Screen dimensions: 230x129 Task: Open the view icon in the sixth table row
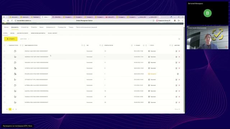[176, 80]
